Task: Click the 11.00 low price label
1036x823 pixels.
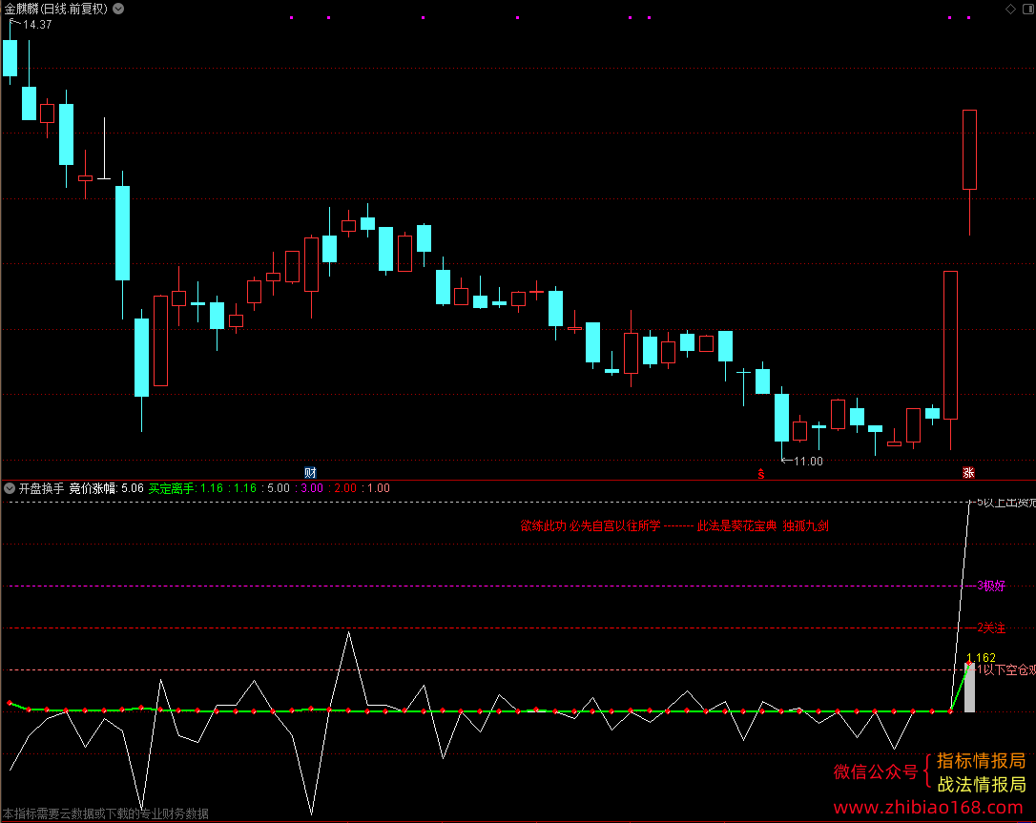Action: tap(808, 461)
